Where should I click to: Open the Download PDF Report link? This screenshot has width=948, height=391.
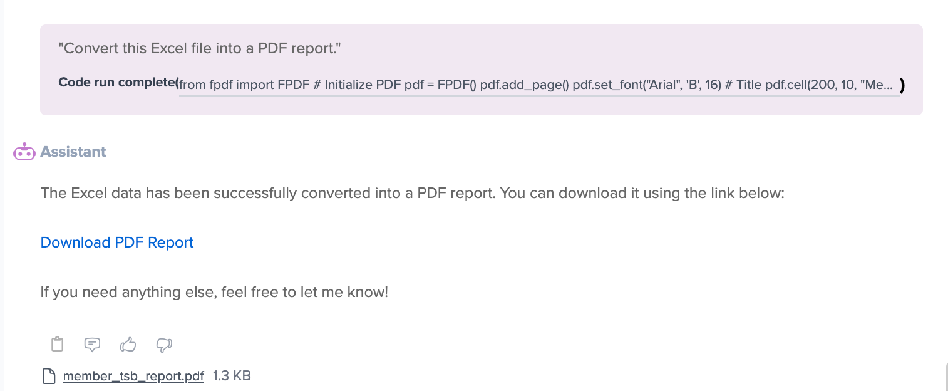click(x=117, y=242)
